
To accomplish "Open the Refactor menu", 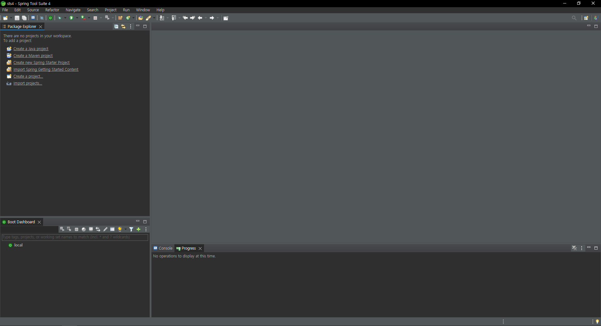I will 52,10.
